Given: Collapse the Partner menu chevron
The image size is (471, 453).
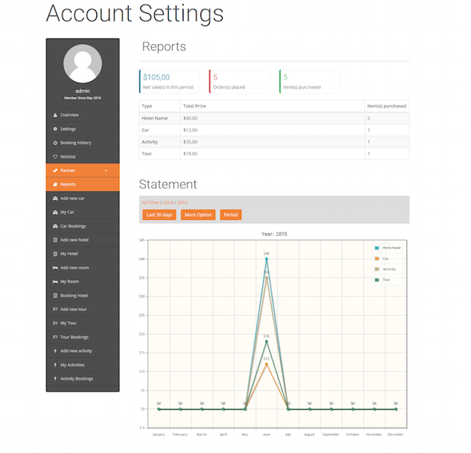Looking at the screenshot, I should (106, 171).
